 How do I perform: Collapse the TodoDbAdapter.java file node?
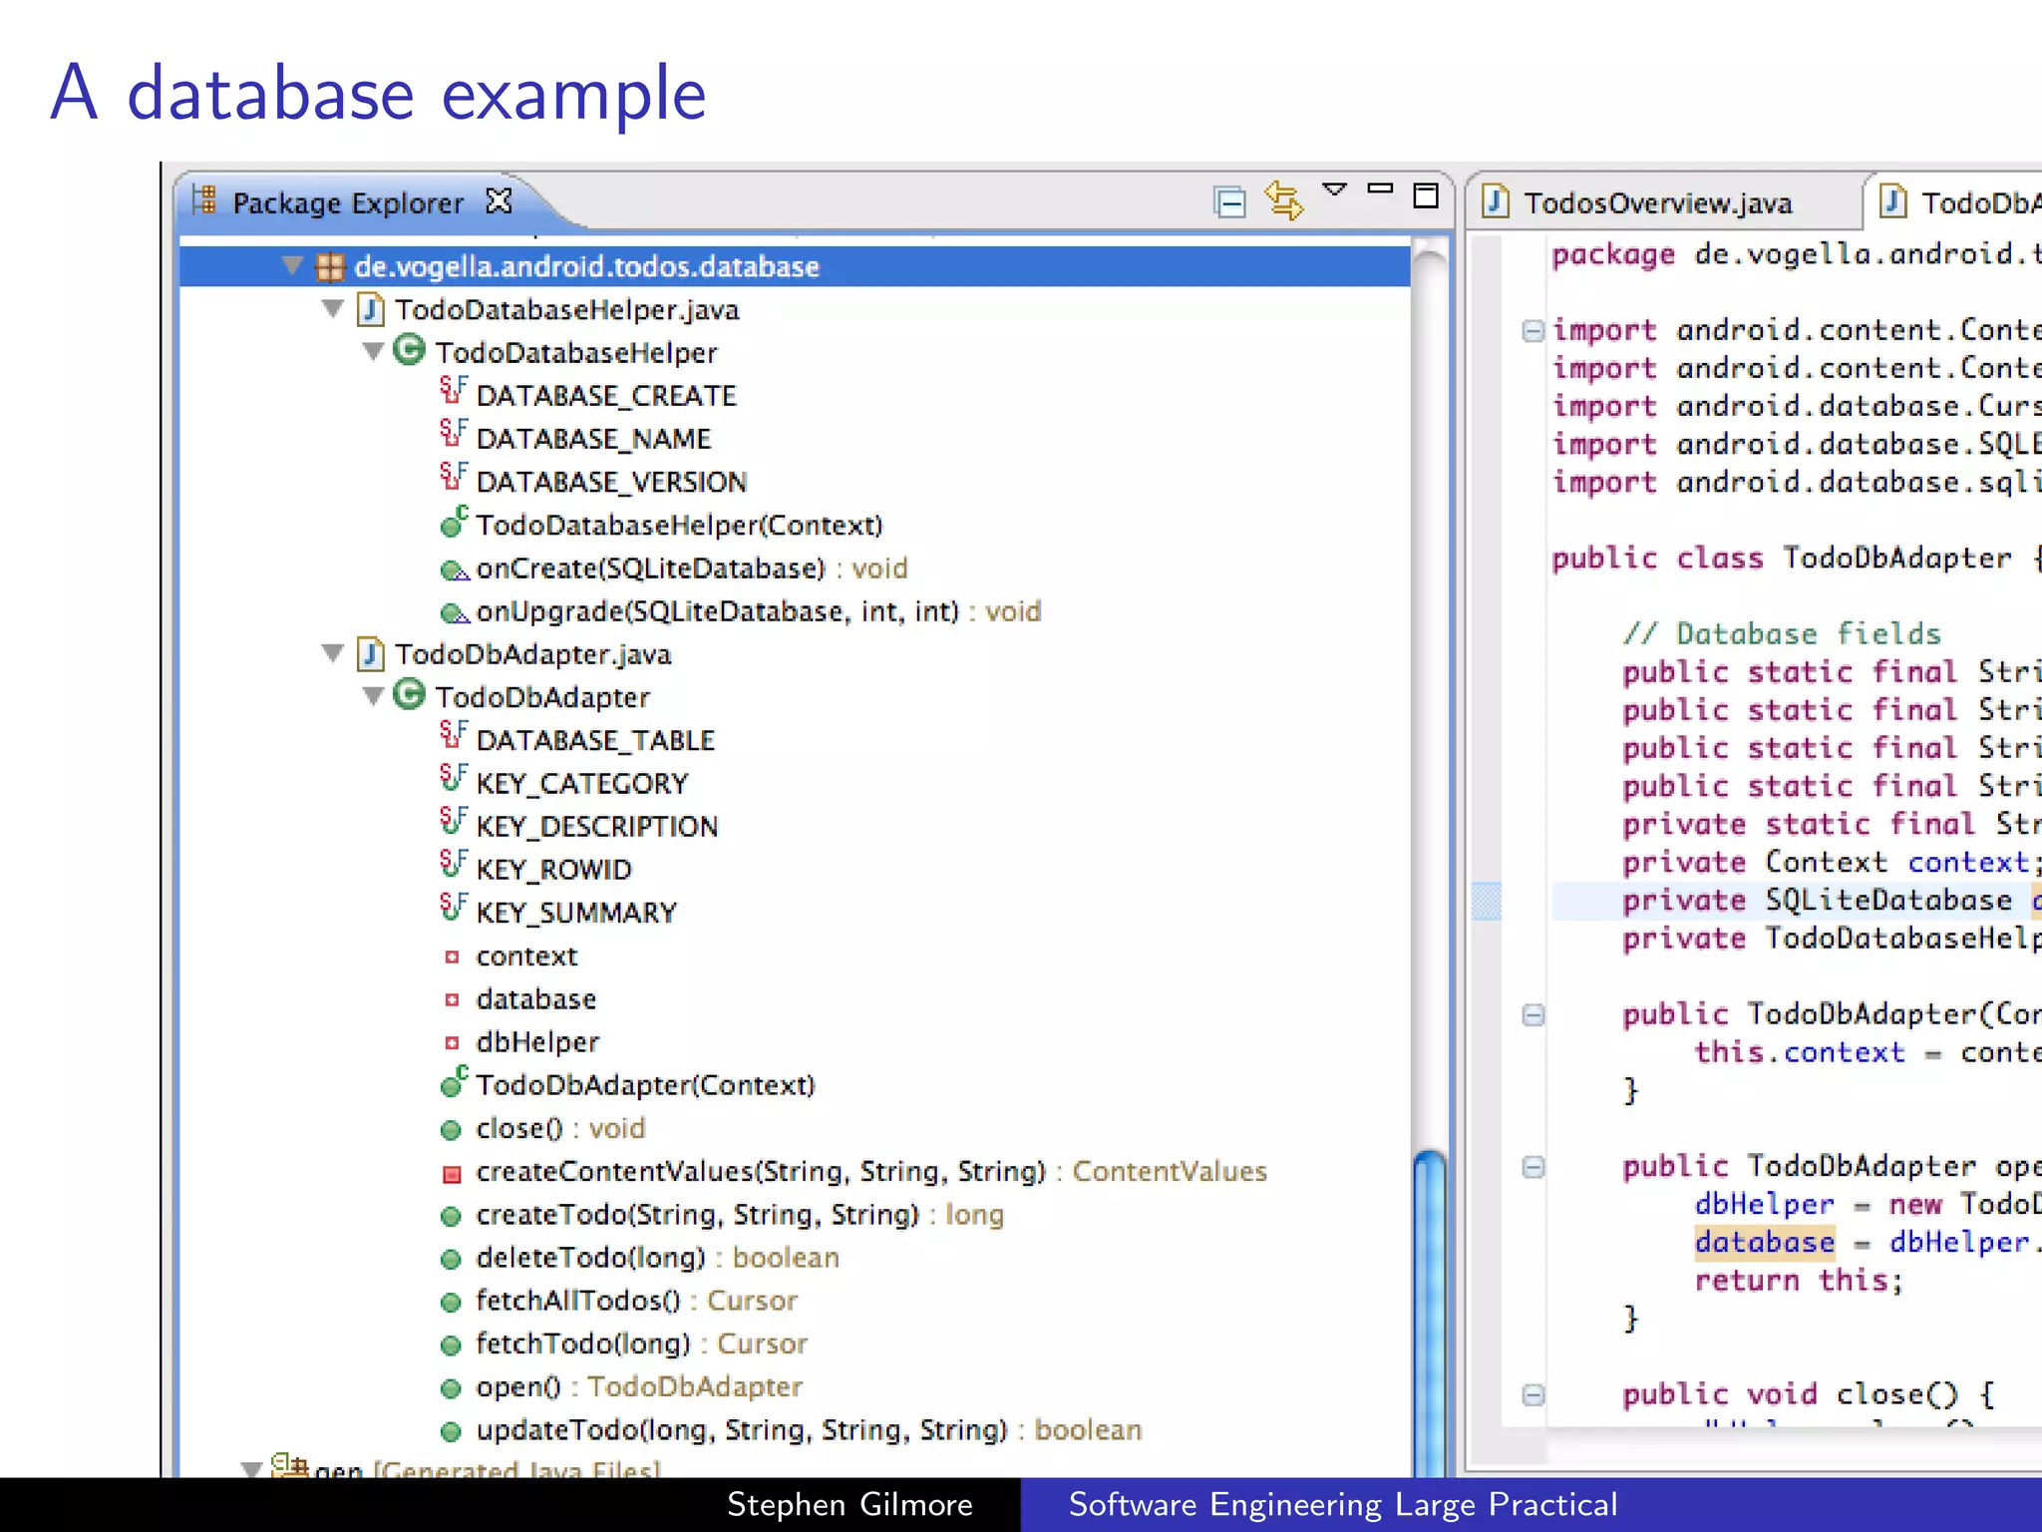[332, 653]
